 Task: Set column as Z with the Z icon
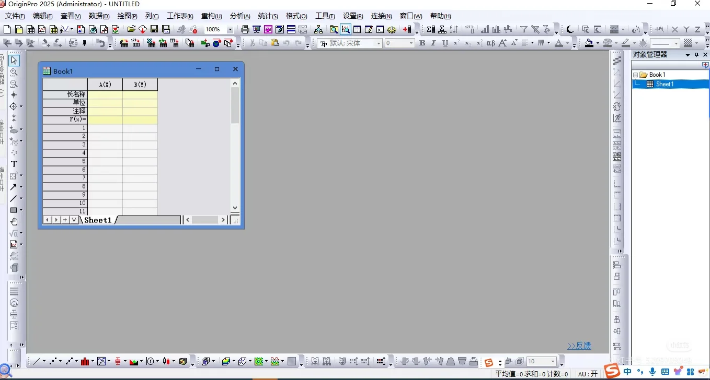click(x=697, y=30)
